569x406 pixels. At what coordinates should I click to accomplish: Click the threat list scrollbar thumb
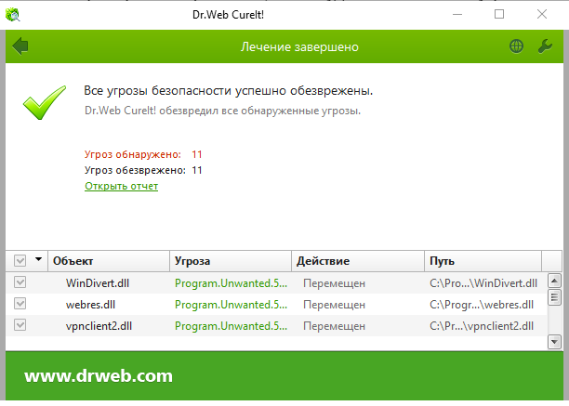point(554,297)
